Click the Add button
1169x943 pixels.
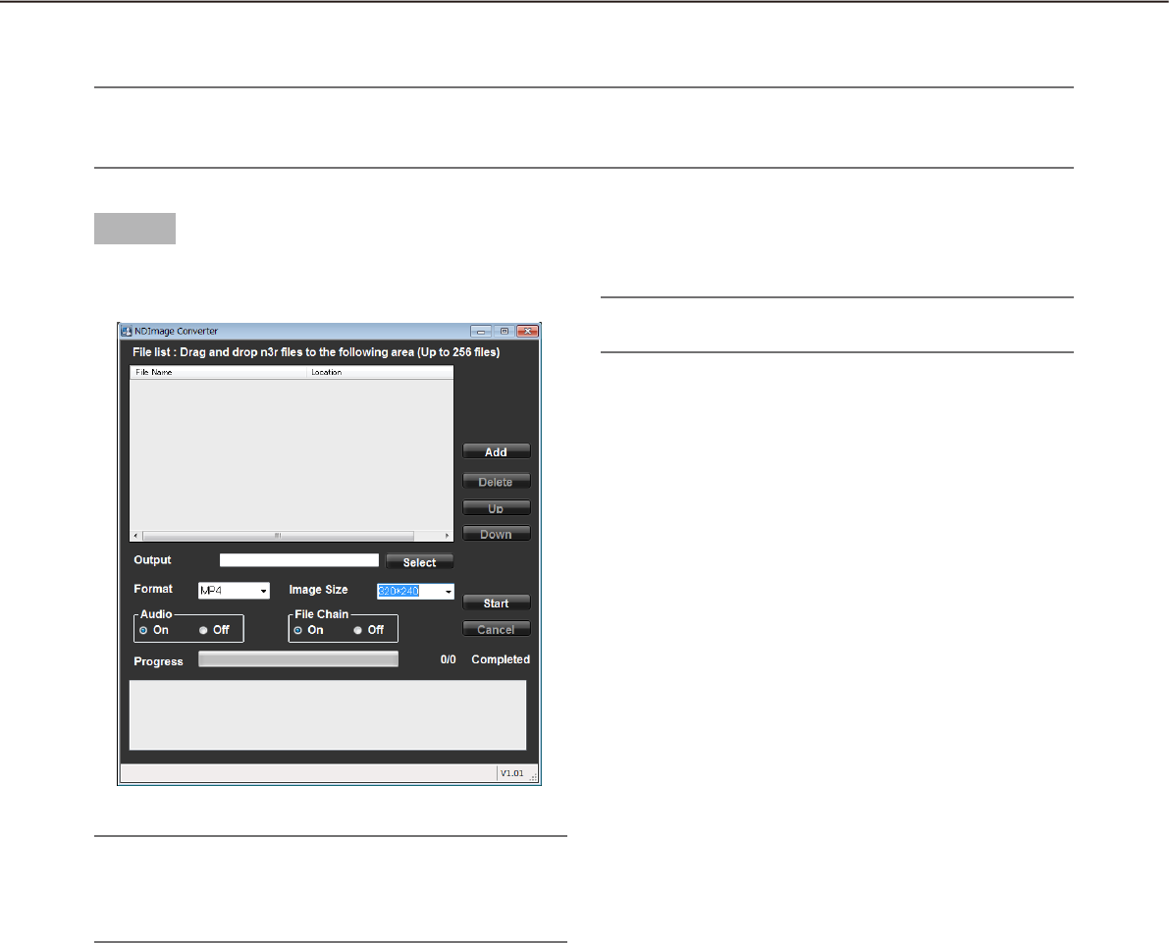click(496, 451)
